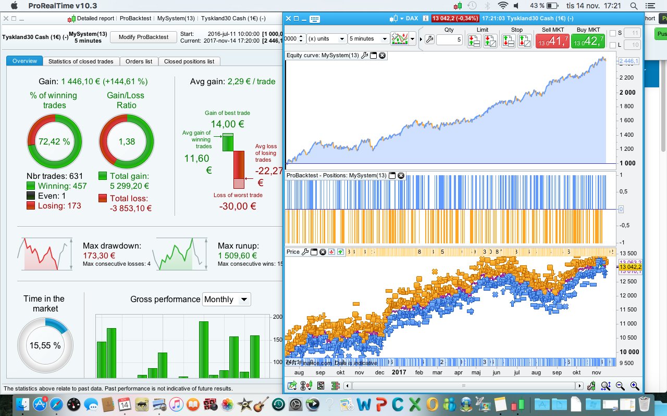Open the indicators and trading systems icon
Viewport: 667px width, 416px height.
click(x=400, y=39)
